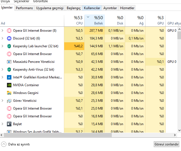This screenshot has width=181, height=151.
Task: Sort by the Ağ column header
Action: (135, 21)
